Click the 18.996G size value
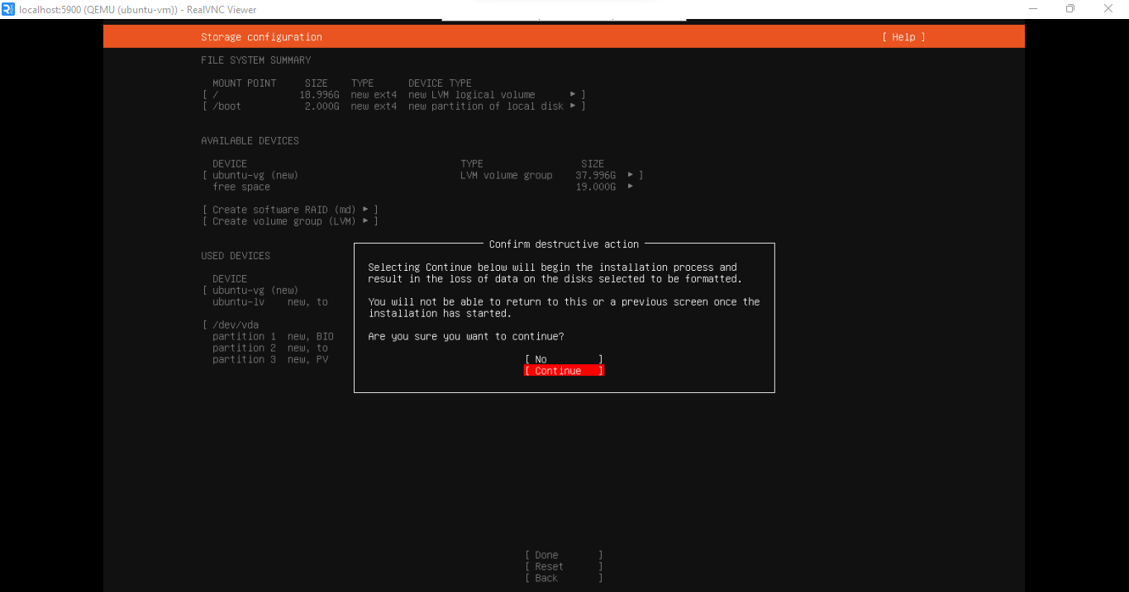The image size is (1129, 592). pyautogui.click(x=319, y=94)
